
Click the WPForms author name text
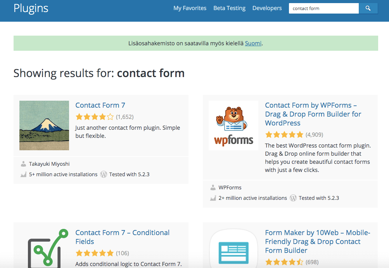pos(230,187)
